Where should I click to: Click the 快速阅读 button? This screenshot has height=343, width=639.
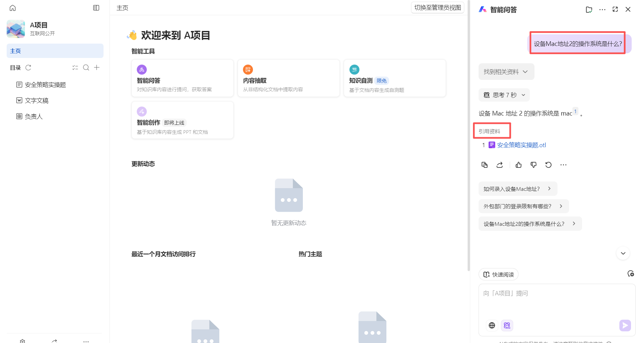click(x=499, y=274)
